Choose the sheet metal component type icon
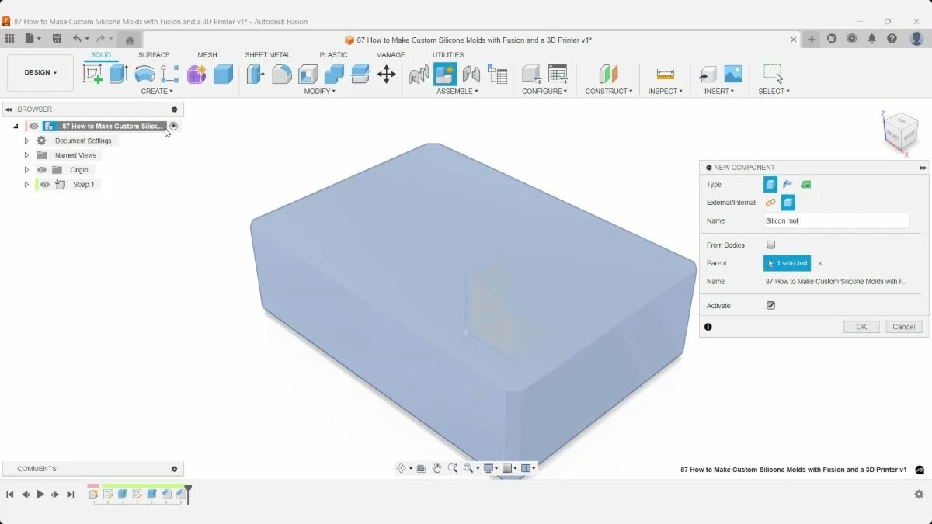This screenshot has width=932, height=524. (x=788, y=184)
